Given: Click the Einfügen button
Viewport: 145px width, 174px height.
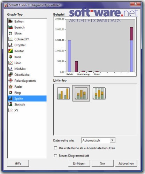Looking at the screenshot, I should coord(79,163).
